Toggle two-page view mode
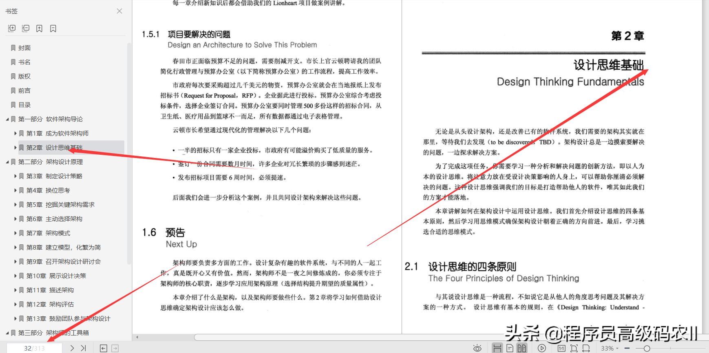709x353 pixels. coord(522,348)
